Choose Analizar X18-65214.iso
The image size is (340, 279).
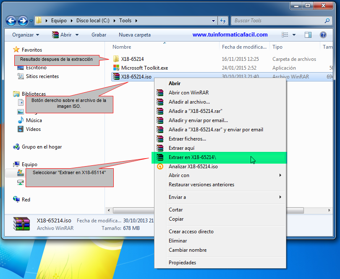coord(220,167)
